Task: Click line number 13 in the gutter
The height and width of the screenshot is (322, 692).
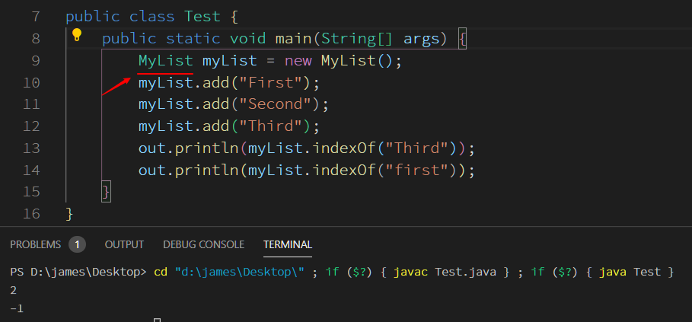Action: [x=32, y=148]
